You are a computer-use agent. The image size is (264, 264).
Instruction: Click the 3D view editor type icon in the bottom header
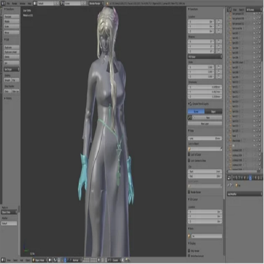tap(3, 260)
